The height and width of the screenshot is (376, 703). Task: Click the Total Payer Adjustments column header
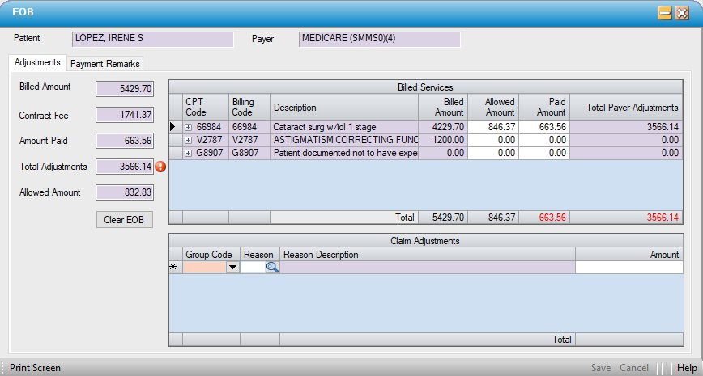click(x=626, y=108)
